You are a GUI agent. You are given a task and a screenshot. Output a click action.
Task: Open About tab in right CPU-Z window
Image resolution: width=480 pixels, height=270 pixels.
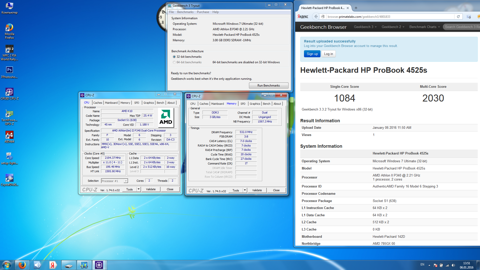click(277, 104)
